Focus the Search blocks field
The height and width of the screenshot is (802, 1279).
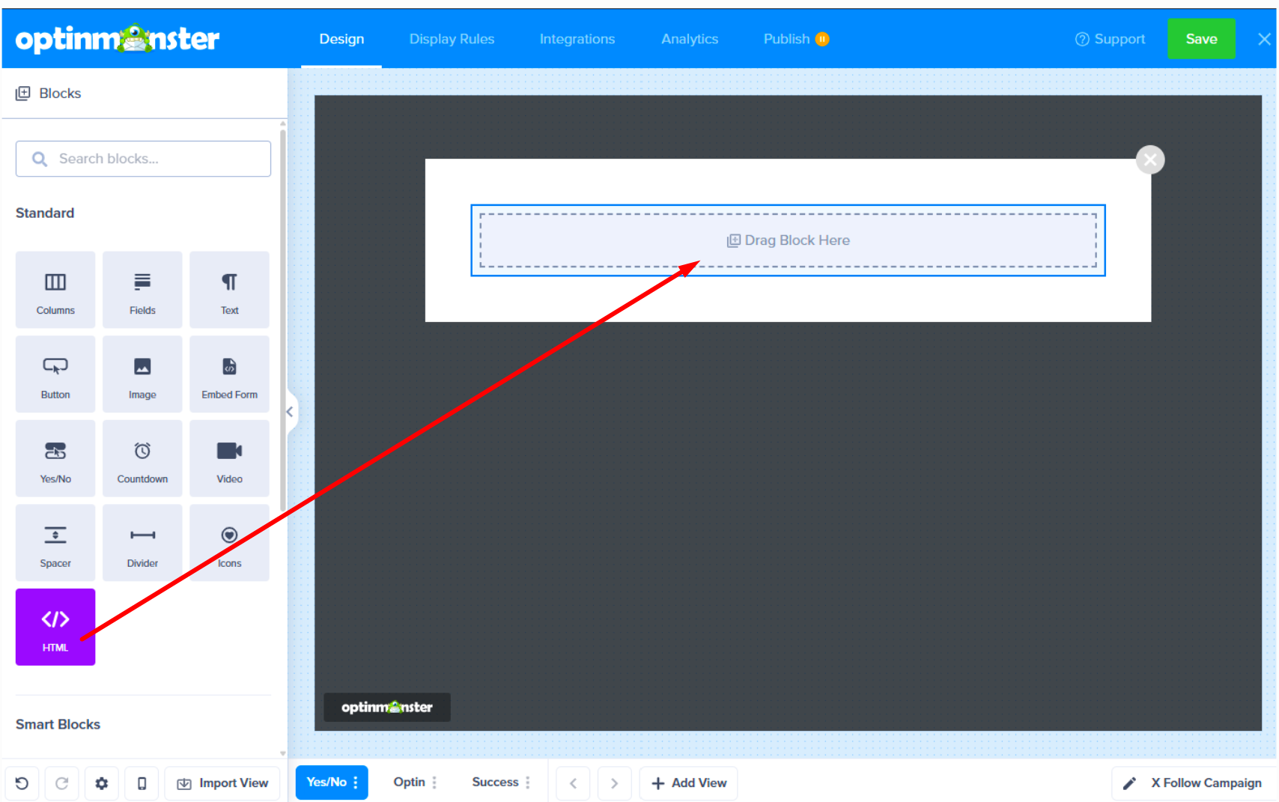pyautogui.click(x=143, y=159)
